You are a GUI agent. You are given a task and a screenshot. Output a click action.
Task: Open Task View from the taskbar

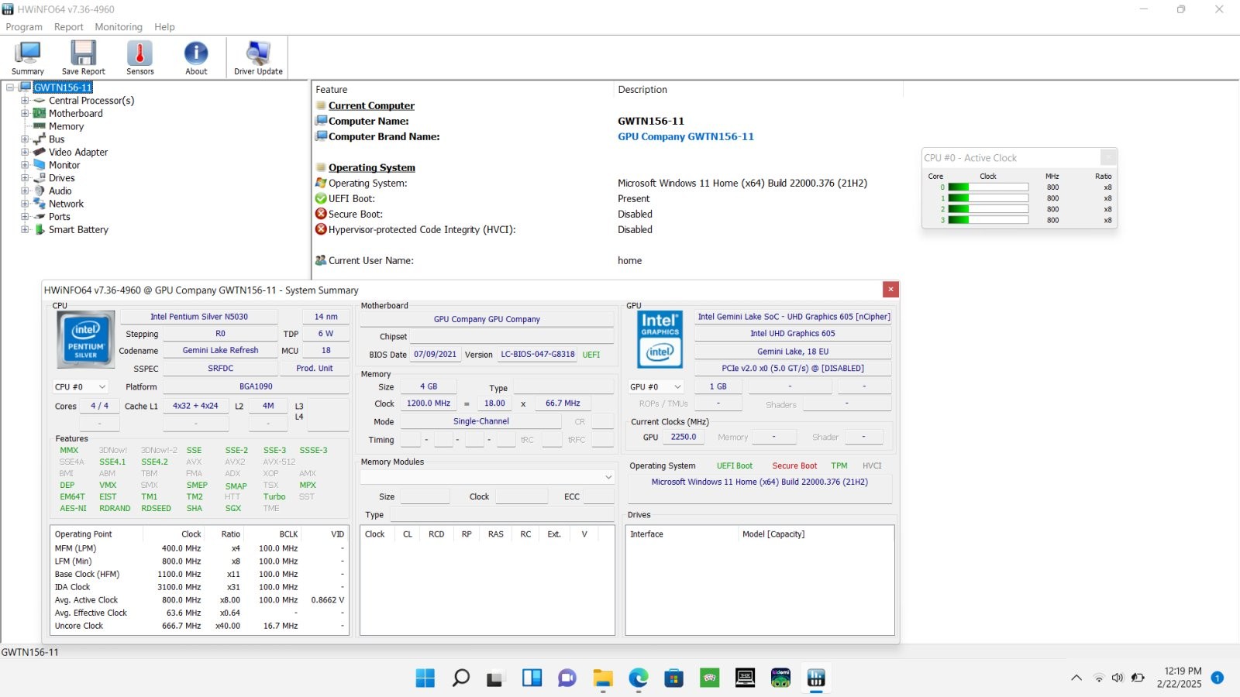point(496,678)
